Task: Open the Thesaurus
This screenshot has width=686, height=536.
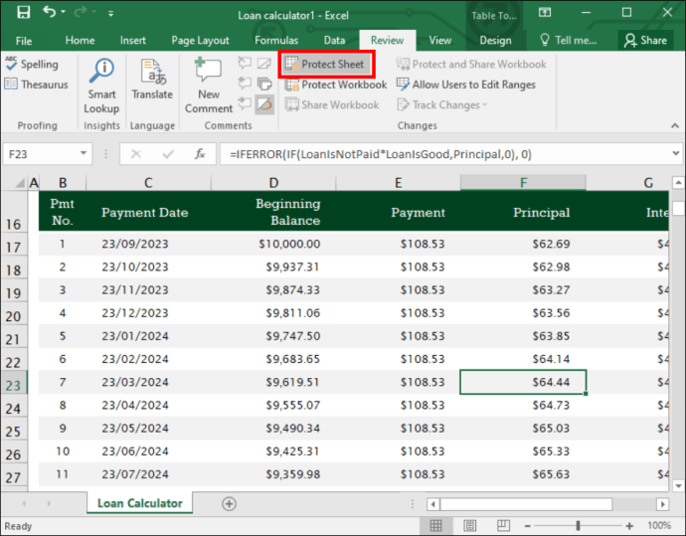Action: 37,84
